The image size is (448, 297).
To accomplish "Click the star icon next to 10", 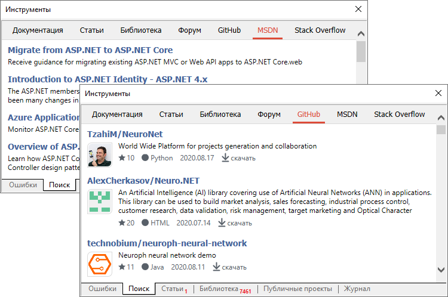I will coord(122,157).
